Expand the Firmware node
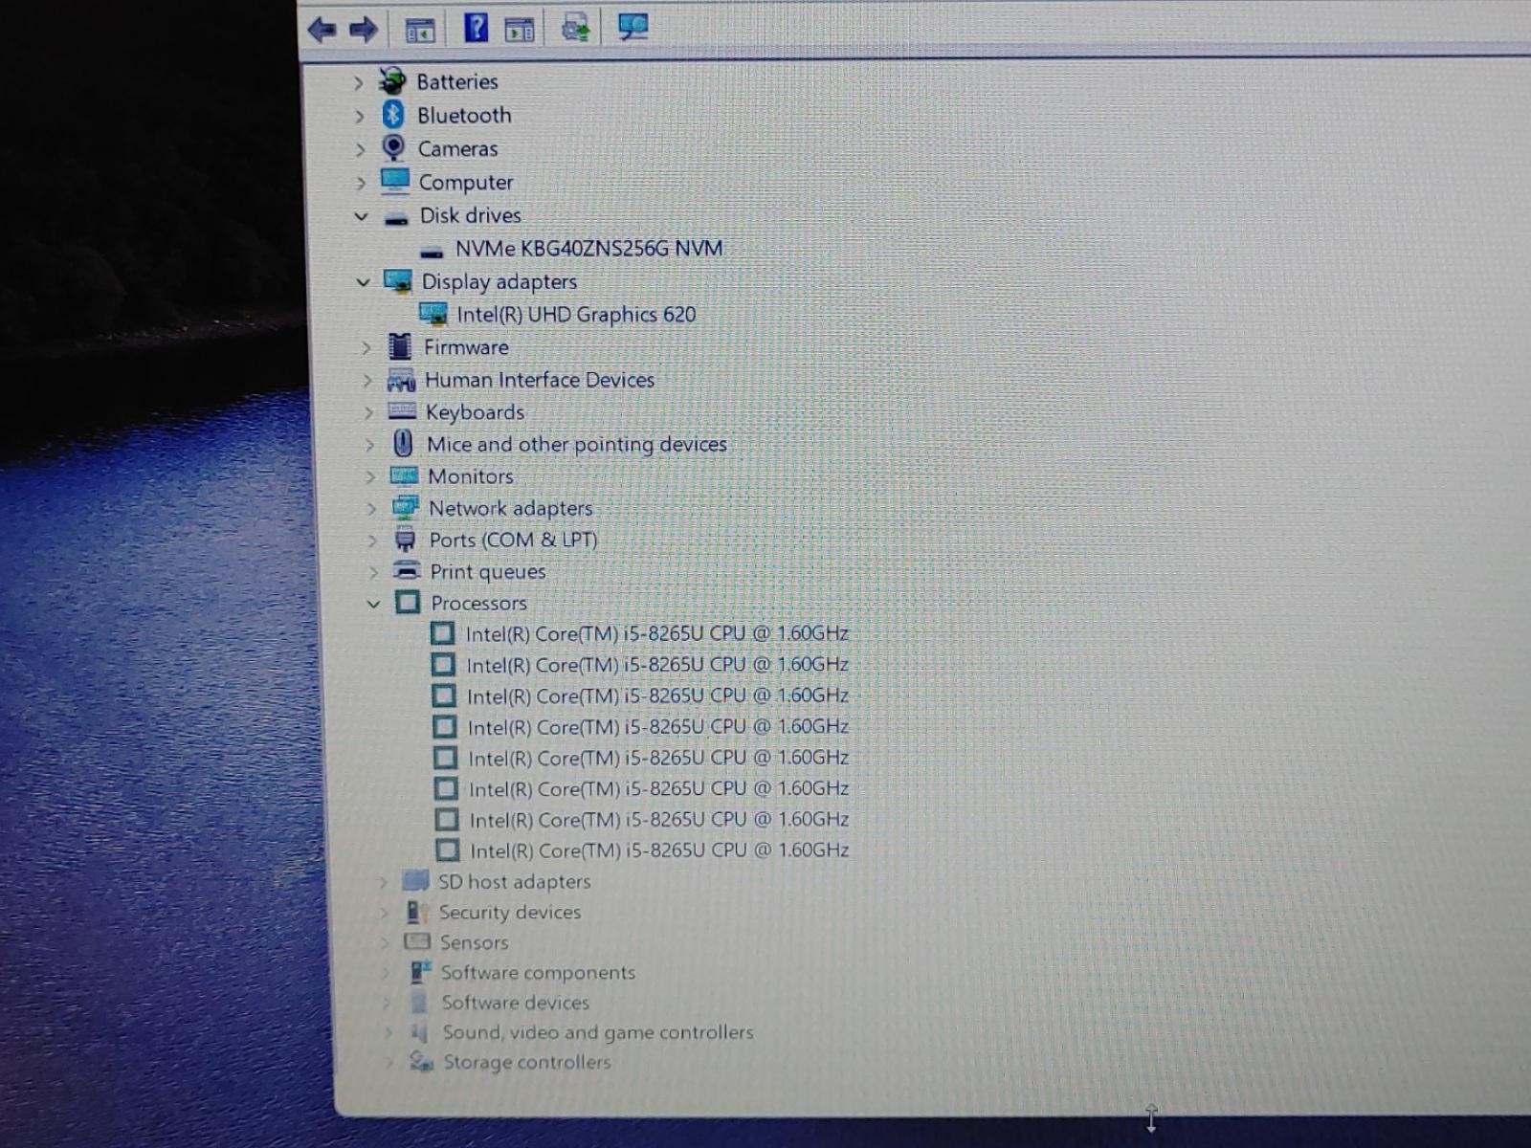Image resolution: width=1531 pixels, height=1148 pixels. [x=366, y=348]
